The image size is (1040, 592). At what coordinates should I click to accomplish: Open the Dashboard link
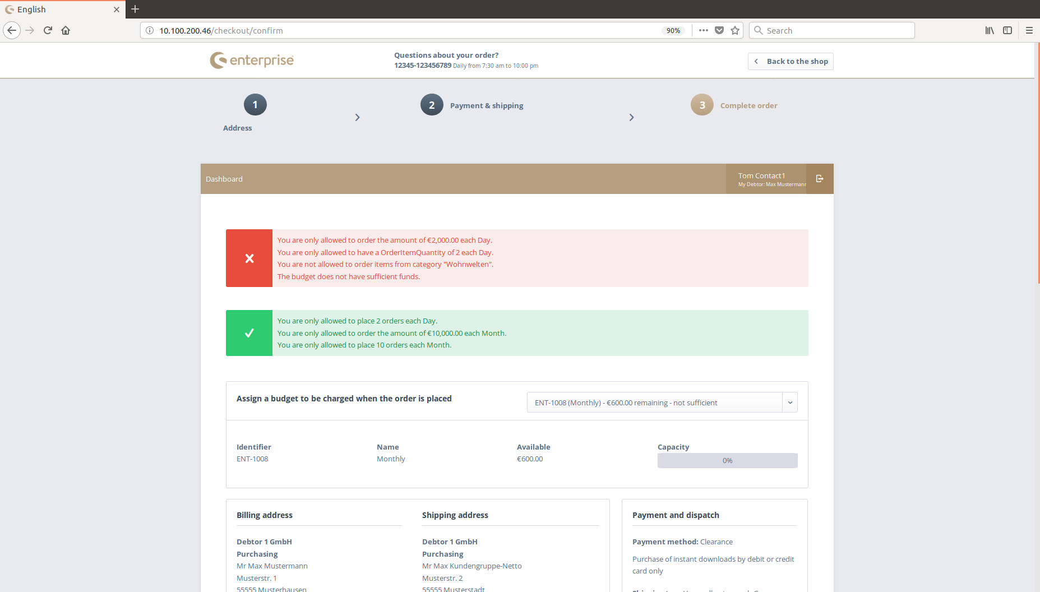(224, 179)
